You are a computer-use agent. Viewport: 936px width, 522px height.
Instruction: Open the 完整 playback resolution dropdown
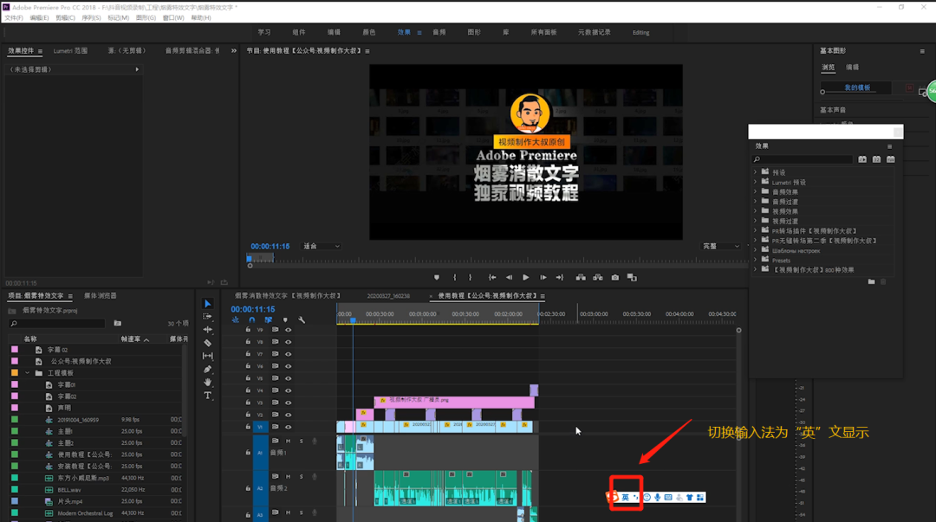[721, 247]
